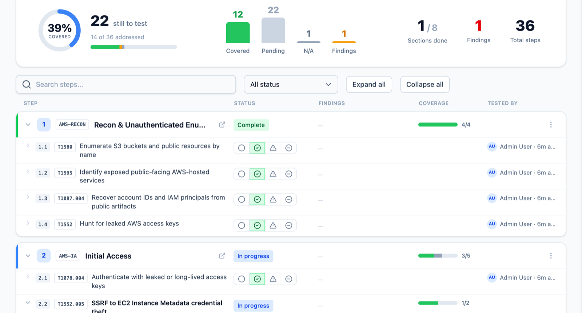Set step 1.2 to pending (empty circle)
Image resolution: width=582 pixels, height=313 pixels.
242,174
